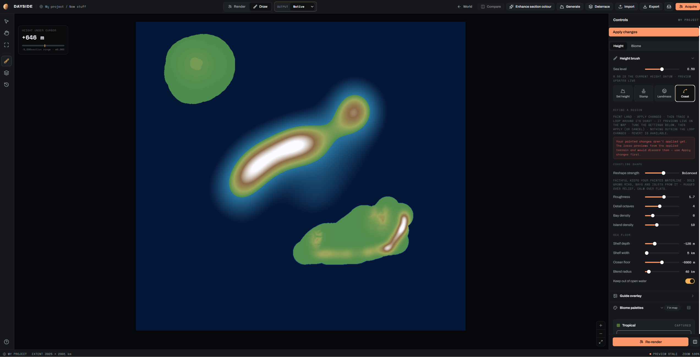Click the Dayside sphere logo
Screen dimensions: 700x357
6,7
